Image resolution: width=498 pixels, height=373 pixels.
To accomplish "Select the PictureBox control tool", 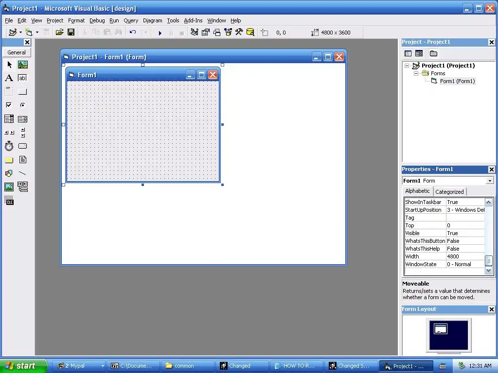I will [22, 65].
